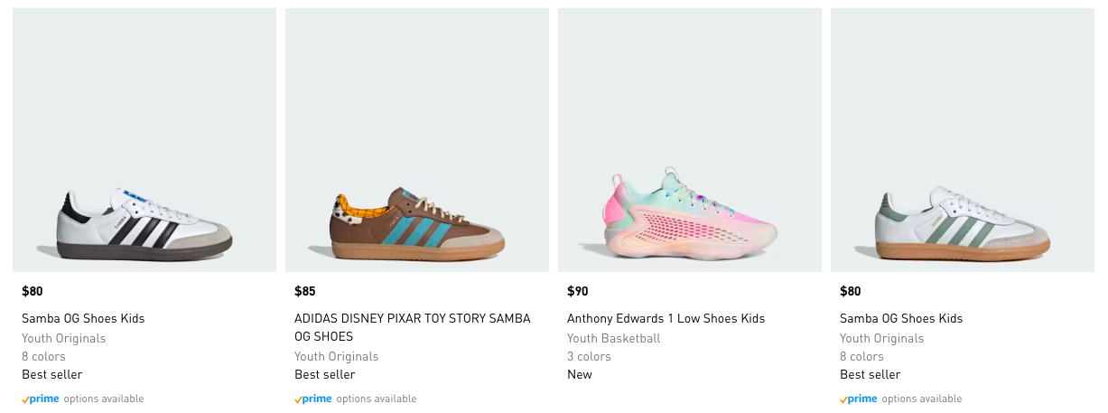This screenshot has height=413, width=1108.
Task: Click the $85 price of the Toy Story Samba
Action: (x=305, y=291)
